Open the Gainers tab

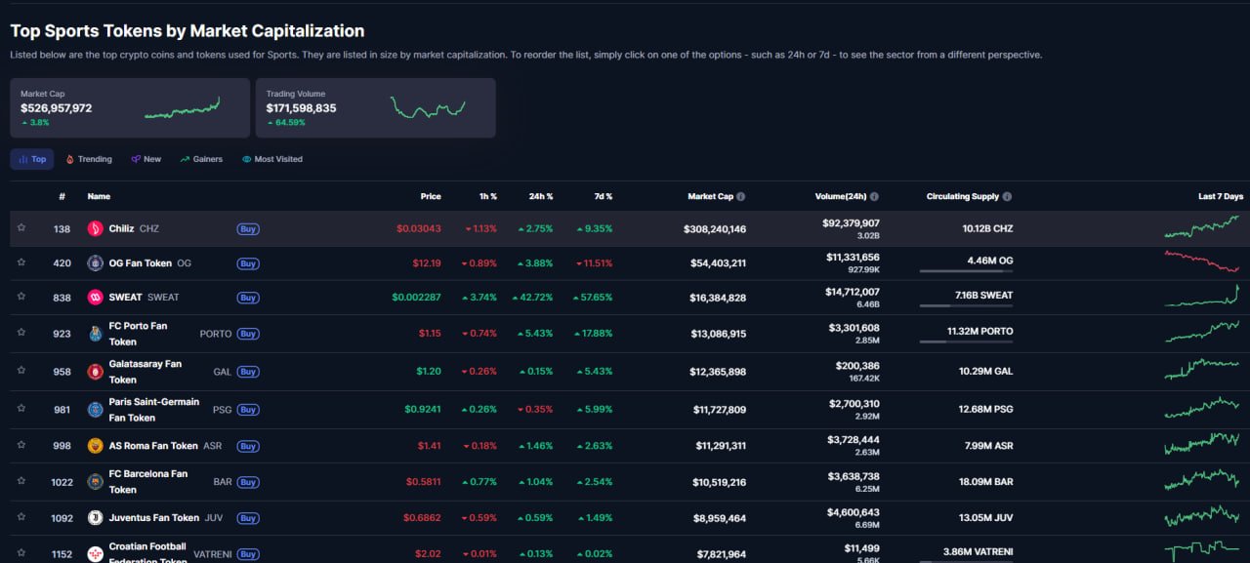pyautogui.click(x=201, y=159)
